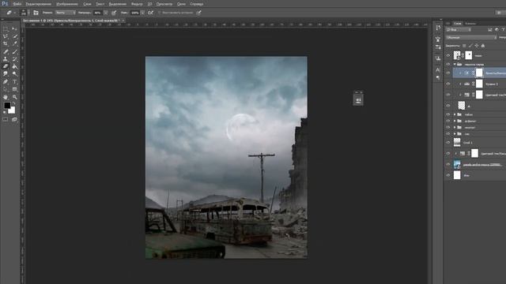The width and height of the screenshot is (506, 284).
Task: Click the opacity value field
Action: coord(98,13)
